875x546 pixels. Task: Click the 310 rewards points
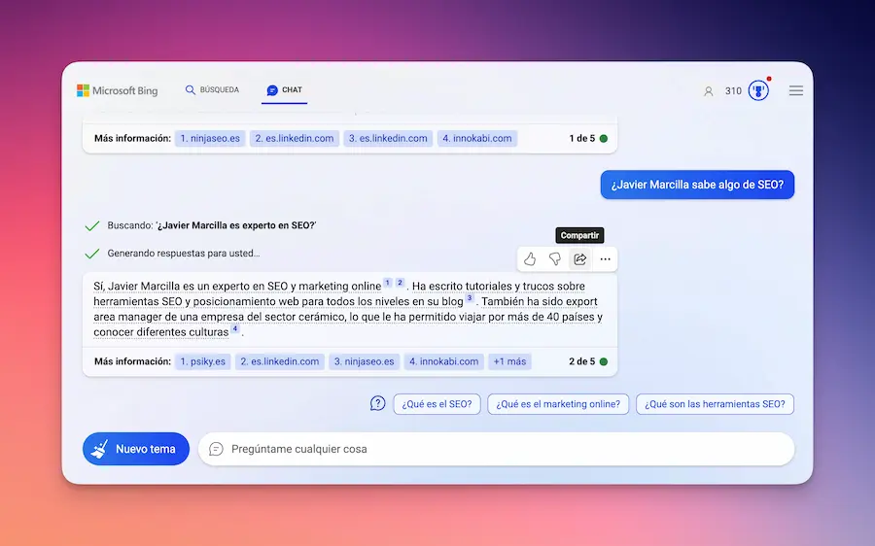click(x=733, y=91)
